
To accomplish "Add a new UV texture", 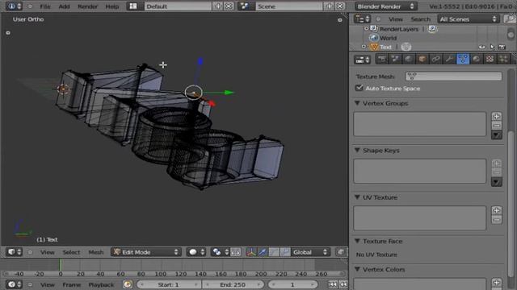I will tap(497, 210).
